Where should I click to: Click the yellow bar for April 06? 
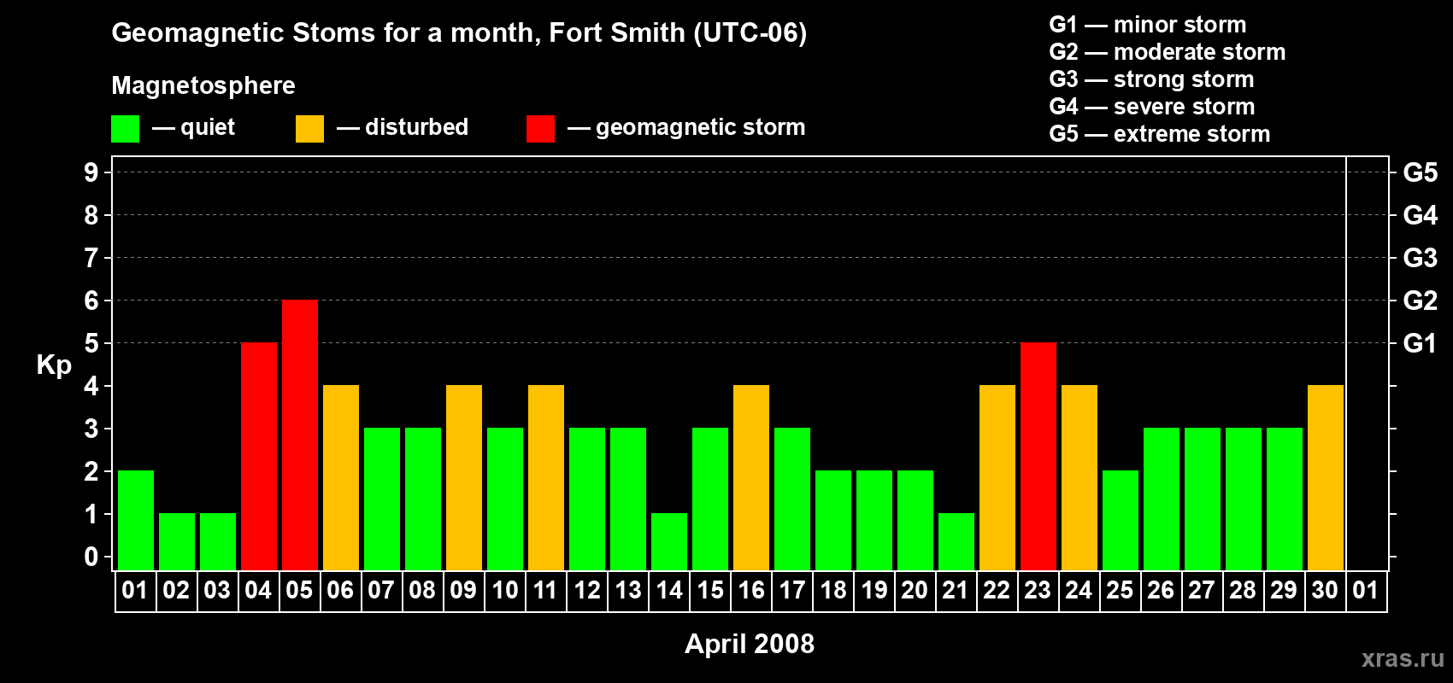pyautogui.click(x=341, y=478)
